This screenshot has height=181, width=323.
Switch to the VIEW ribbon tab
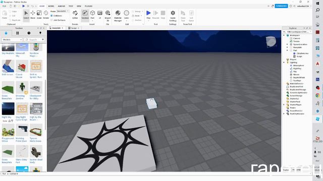pyautogui.click(x=79, y=6)
